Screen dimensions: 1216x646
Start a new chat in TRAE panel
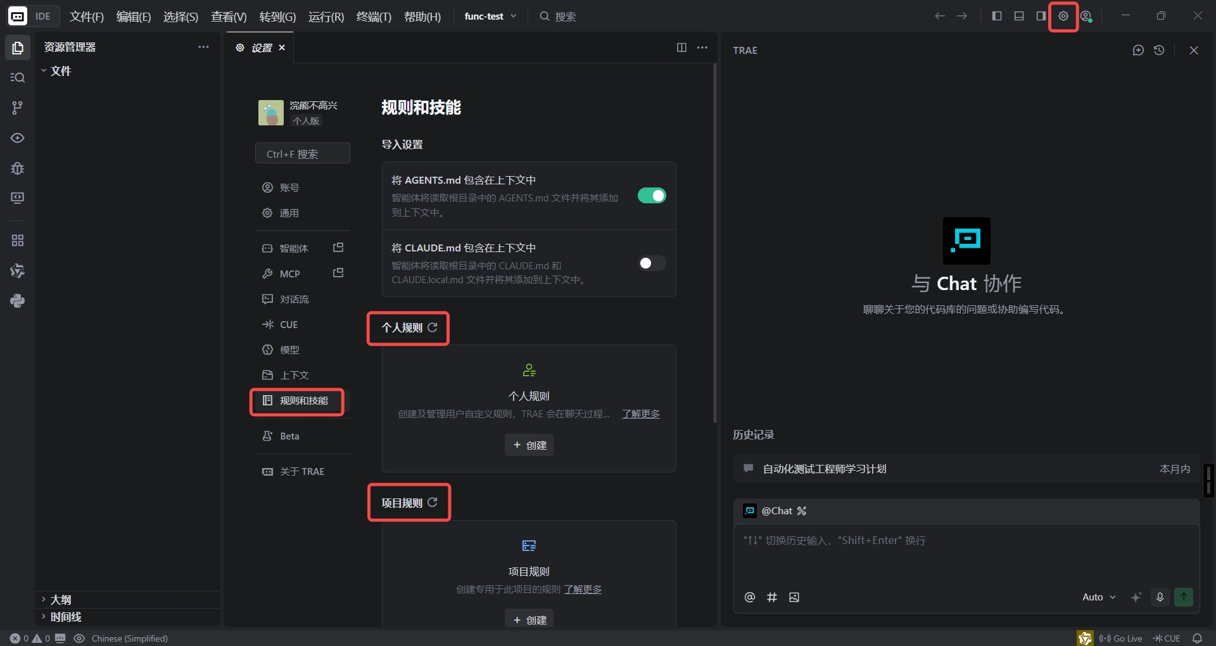(1138, 51)
